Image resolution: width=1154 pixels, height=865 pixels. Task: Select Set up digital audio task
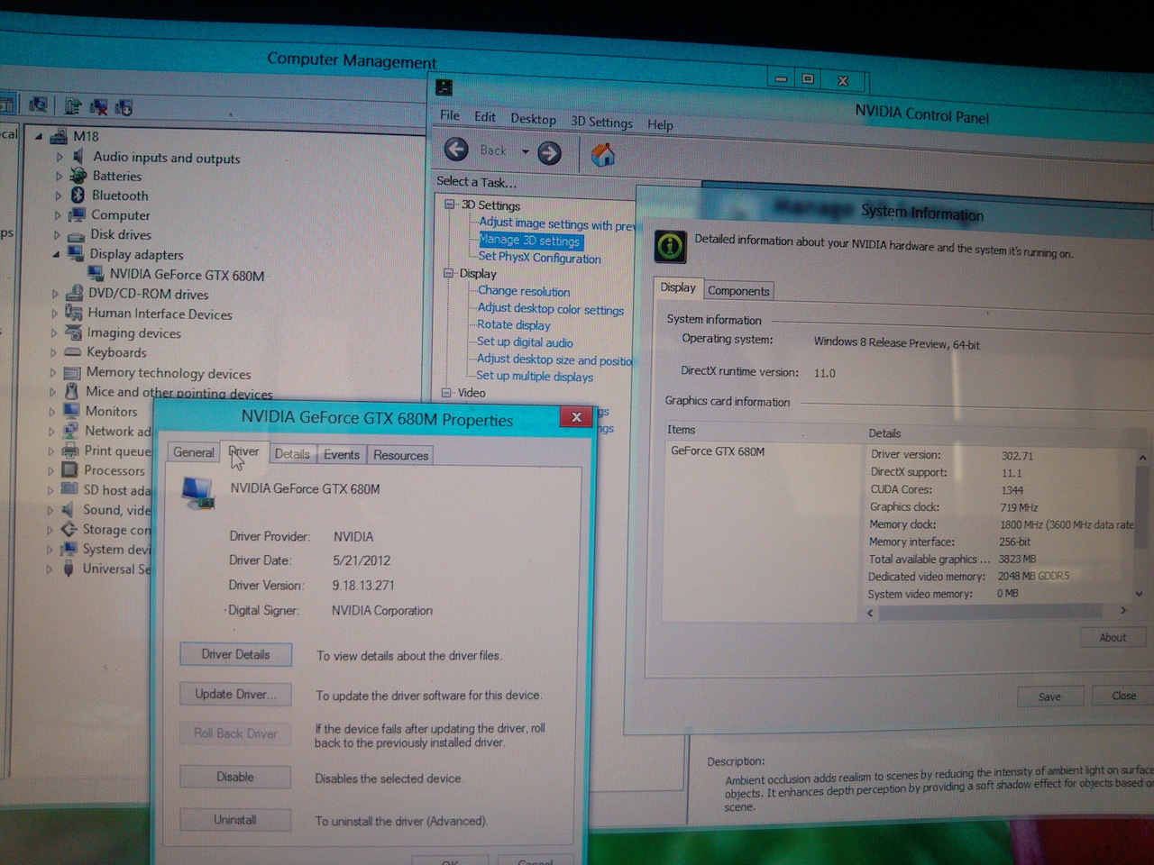coord(525,342)
